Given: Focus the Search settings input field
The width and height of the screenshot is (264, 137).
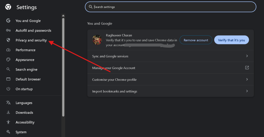Looking at the screenshot, I should pos(171,7).
